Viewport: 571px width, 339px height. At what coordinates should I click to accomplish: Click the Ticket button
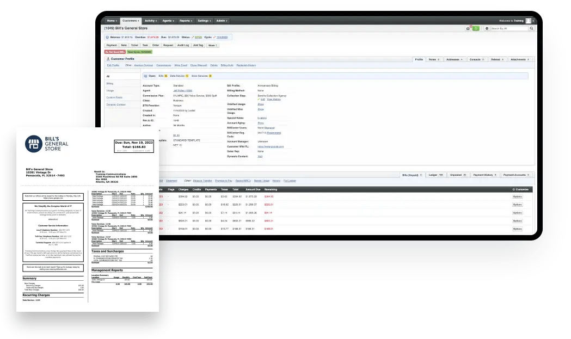click(135, 46)
